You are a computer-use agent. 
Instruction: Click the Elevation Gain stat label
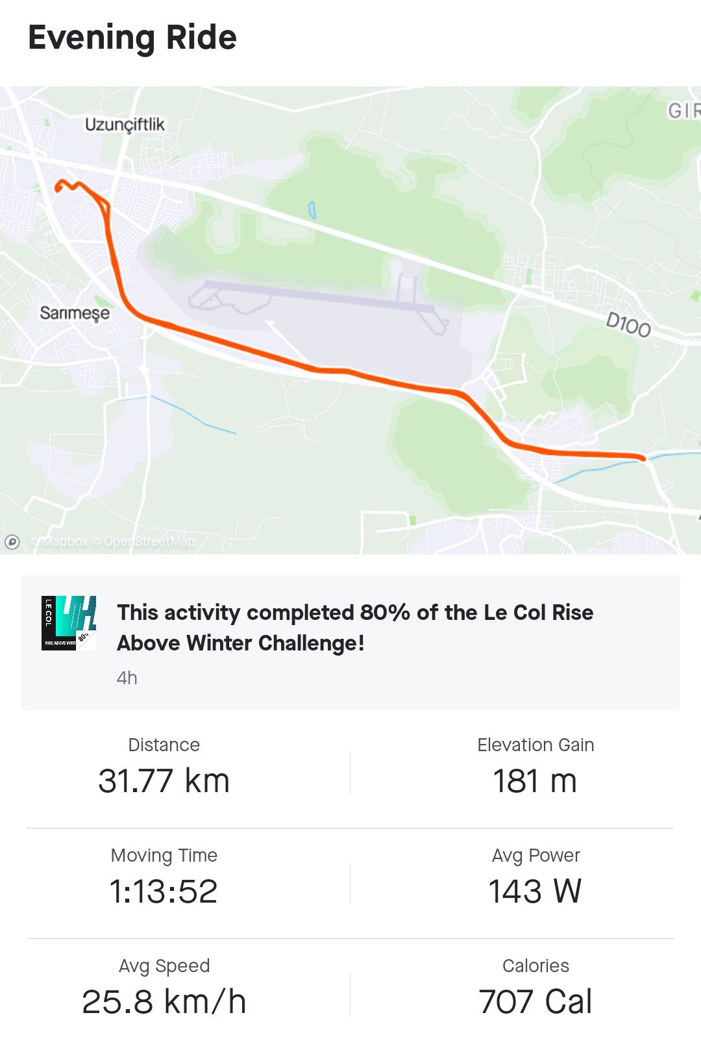(x=535, y=745)
